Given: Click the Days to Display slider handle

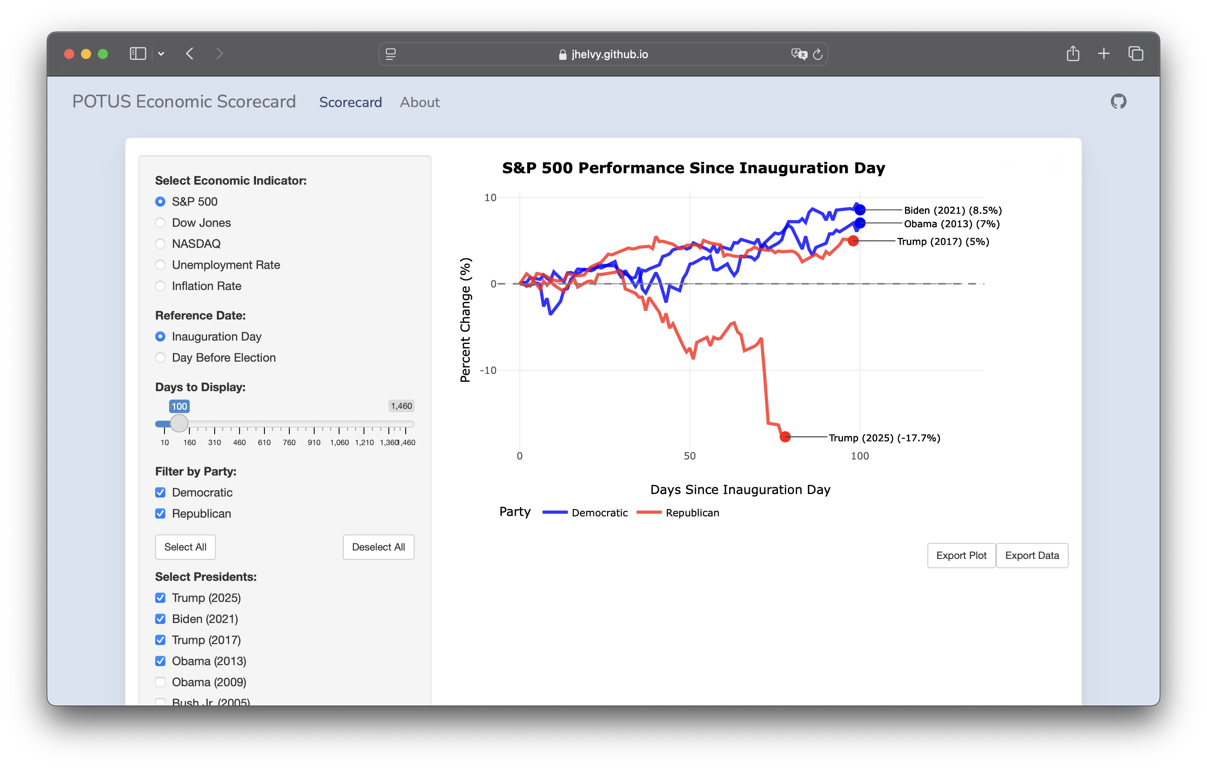Looking at the screenshot, I should click(x=179, y=423).
